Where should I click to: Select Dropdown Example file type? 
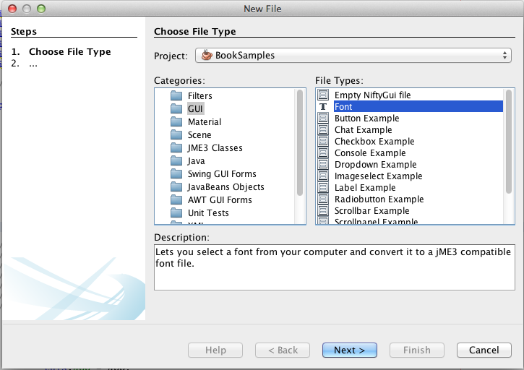375,165
